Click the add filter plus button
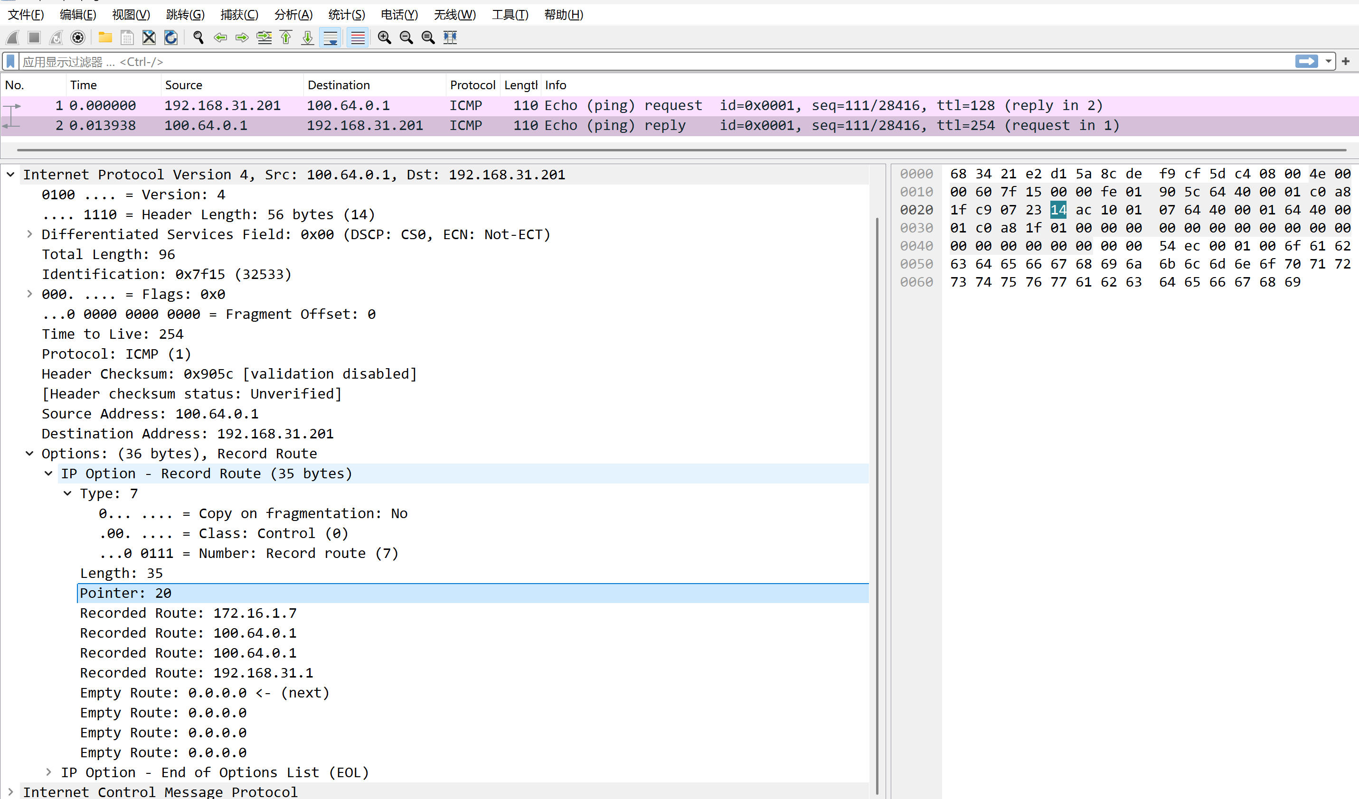Viewport: 1359px width, 799px height. click(1346, 61)
